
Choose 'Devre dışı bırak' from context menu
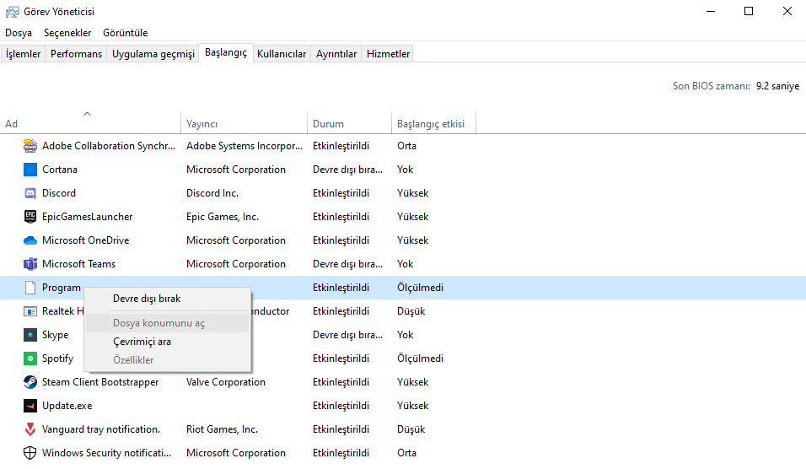147,299
